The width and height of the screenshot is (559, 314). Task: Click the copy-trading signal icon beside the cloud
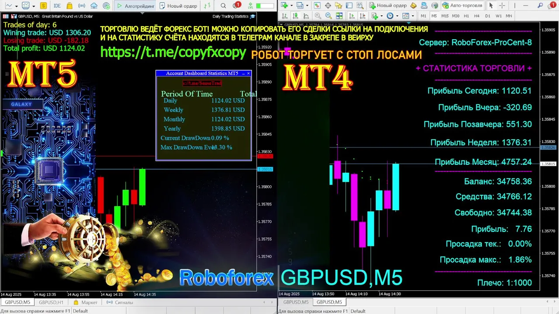[x=107, y=6]
